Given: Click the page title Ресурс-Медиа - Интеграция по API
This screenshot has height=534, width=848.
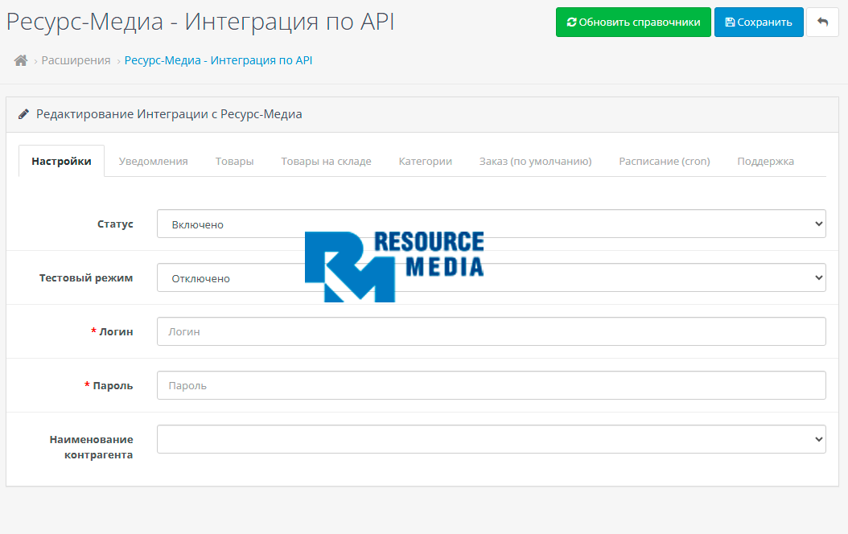Looking at the screenshot, I should point(200,22).
